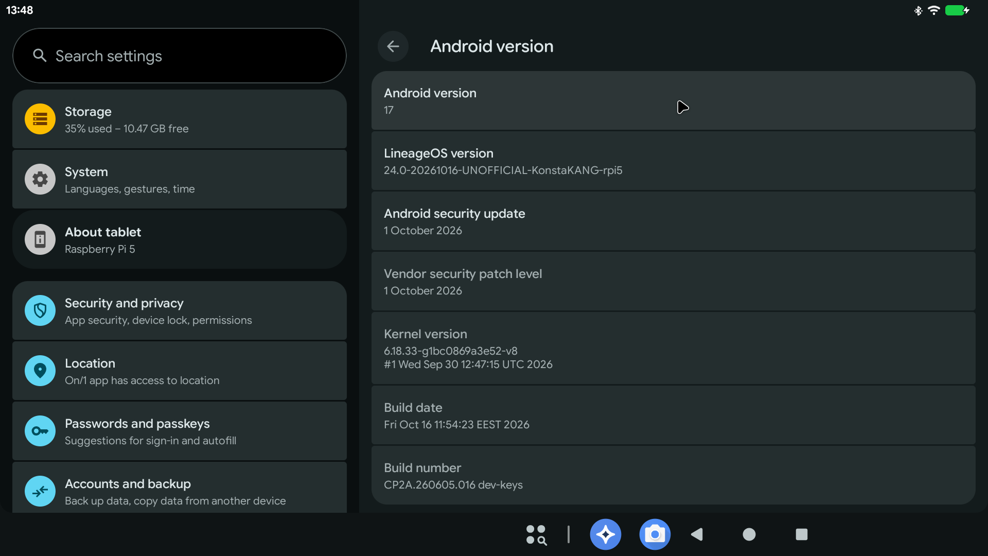This screenshot has width=988, height=556.
Task: Click the key icon for Passwords and passkeys
Action: [40, 431]
